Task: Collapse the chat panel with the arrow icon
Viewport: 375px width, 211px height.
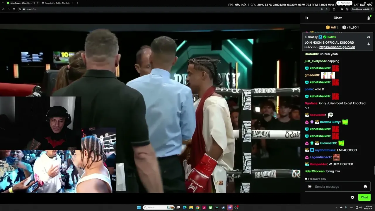Action: 307,18
